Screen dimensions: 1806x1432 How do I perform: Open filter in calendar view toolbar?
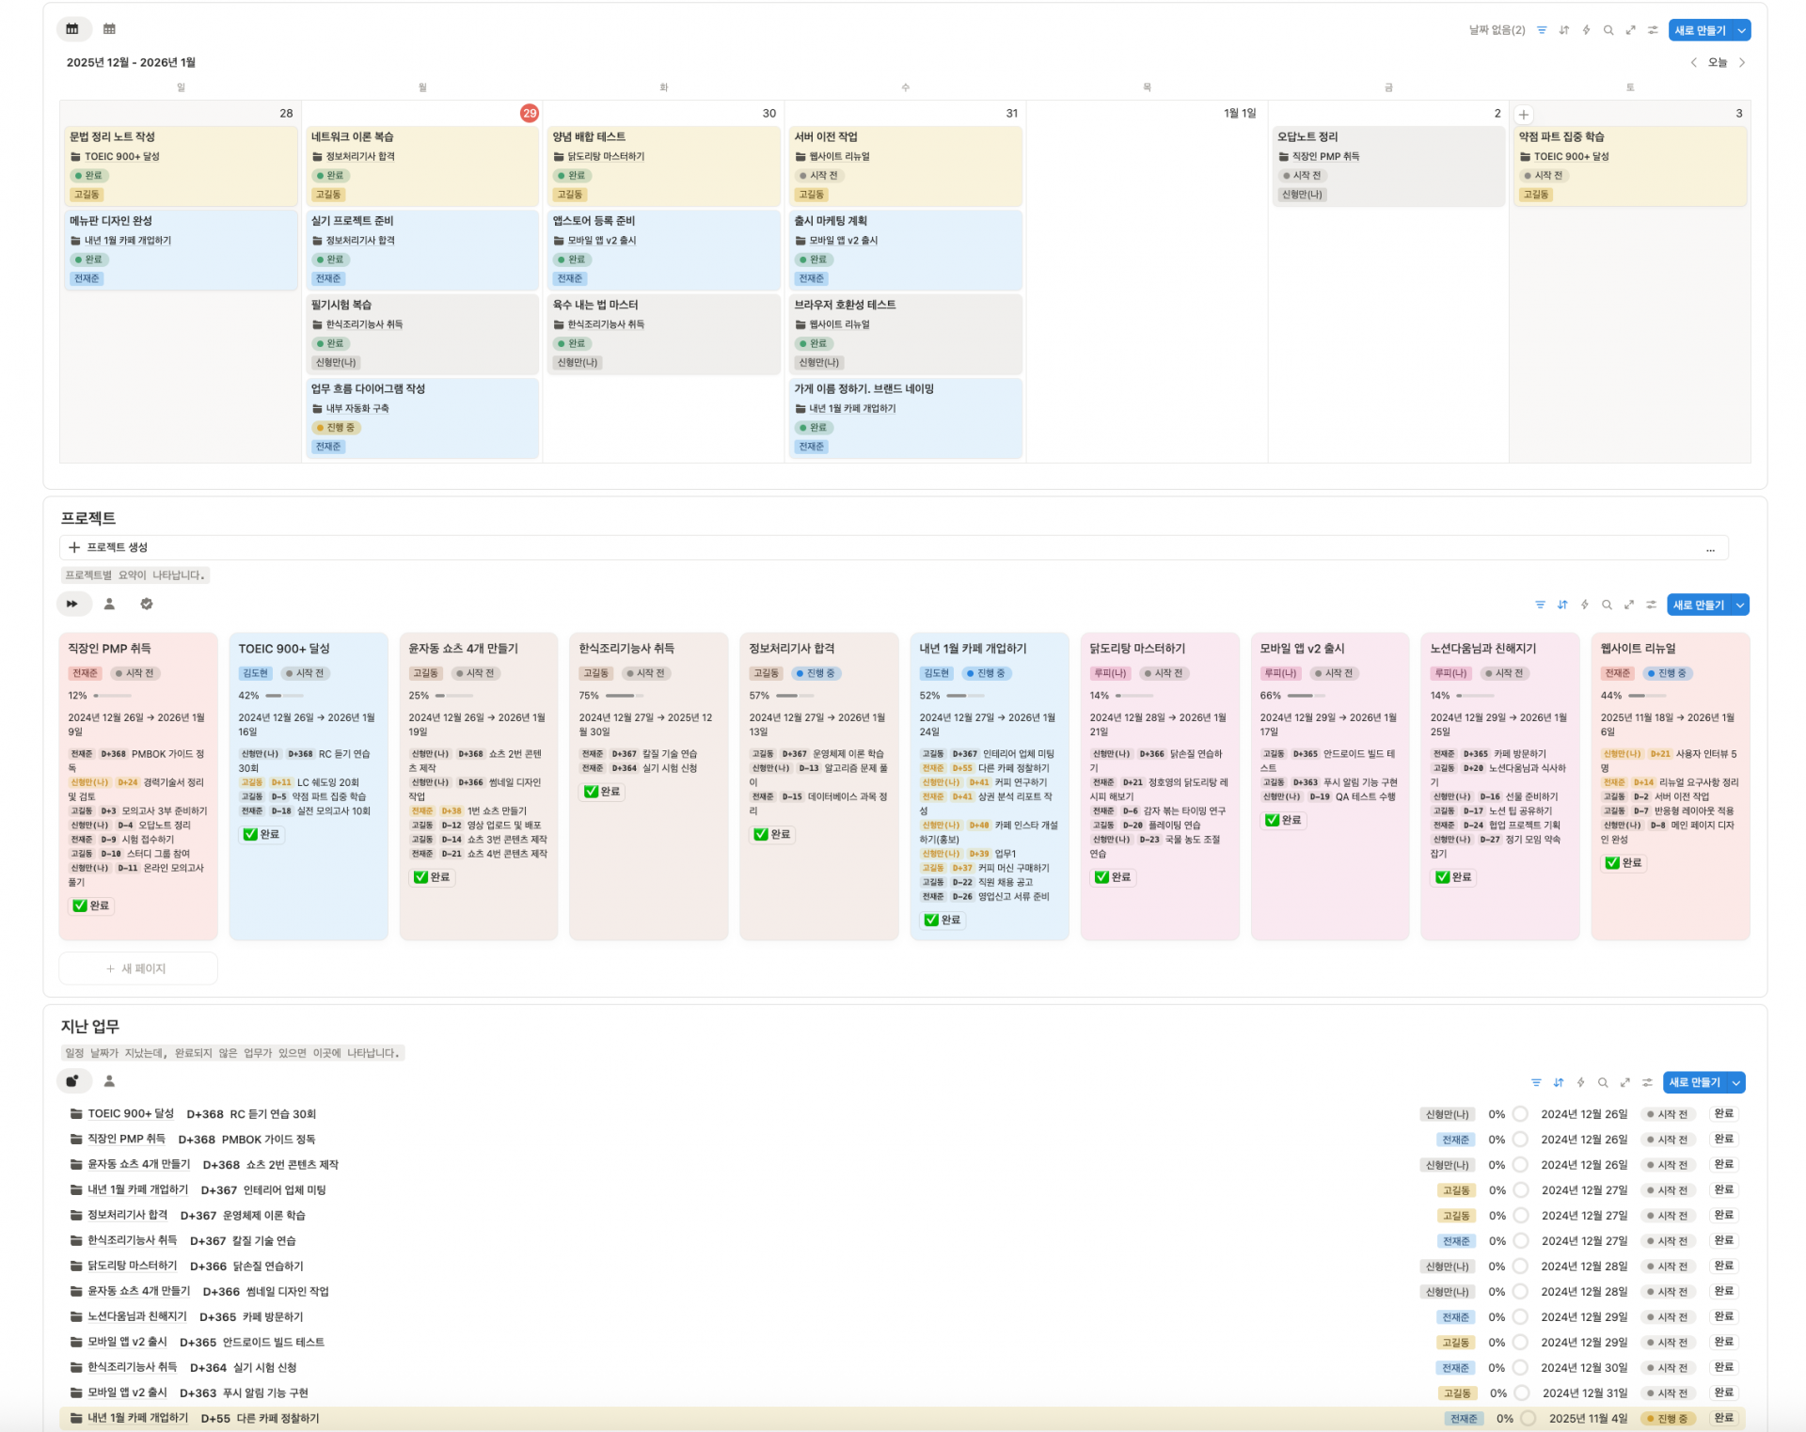[x=1542, y=30]
